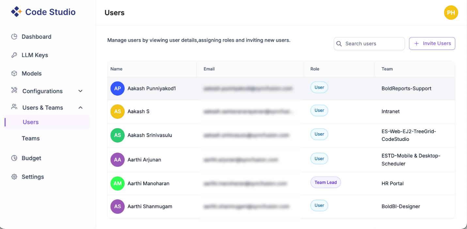Switch to the Teams page

pyautogui.click(x=30, y=138)
